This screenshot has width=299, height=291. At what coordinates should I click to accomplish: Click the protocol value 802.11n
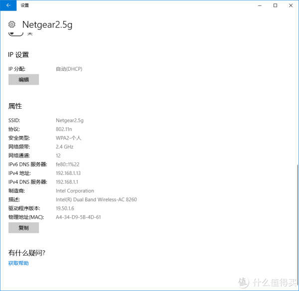click(x=64, y=129)
